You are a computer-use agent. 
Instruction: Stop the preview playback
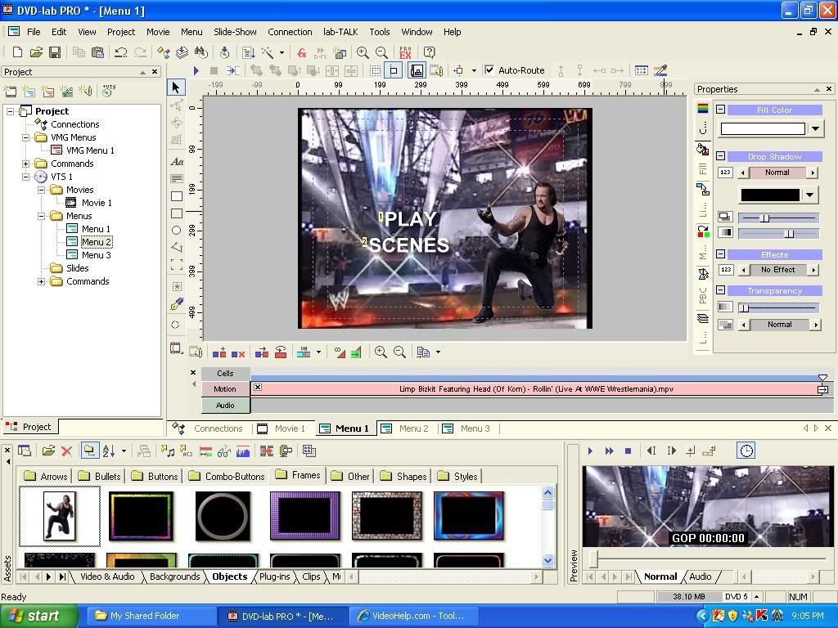628,451
